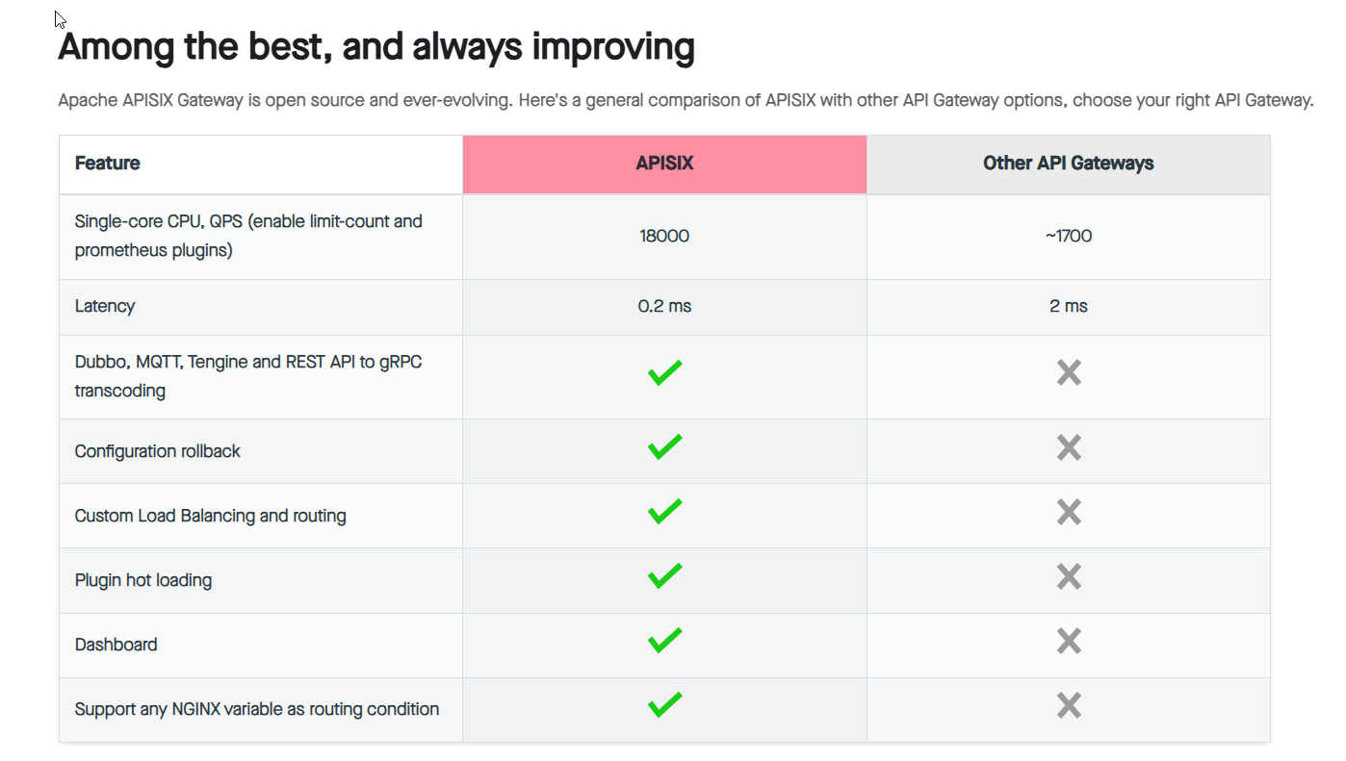Click the green checkmark for Configuration rollback
Viewport: 1346px width, 761px height.
point(664,447)
